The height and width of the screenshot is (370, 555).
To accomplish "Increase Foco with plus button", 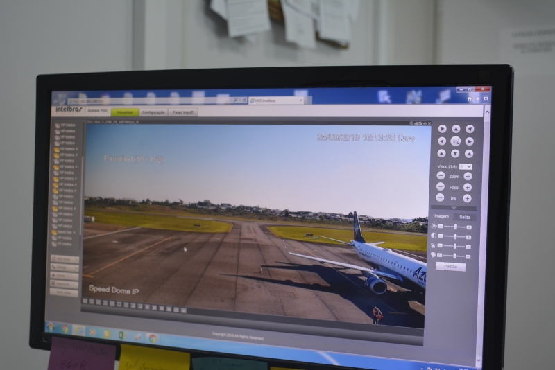I will pos(468,187).
